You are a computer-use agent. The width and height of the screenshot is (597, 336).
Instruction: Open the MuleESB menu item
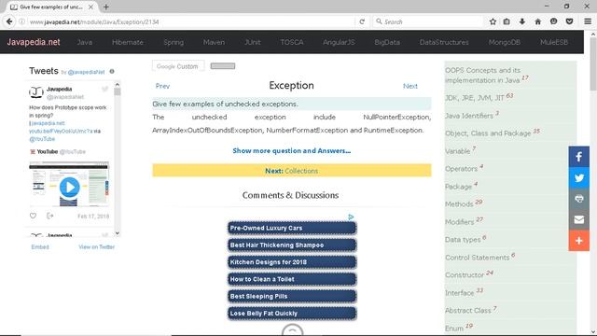[554, 42]
